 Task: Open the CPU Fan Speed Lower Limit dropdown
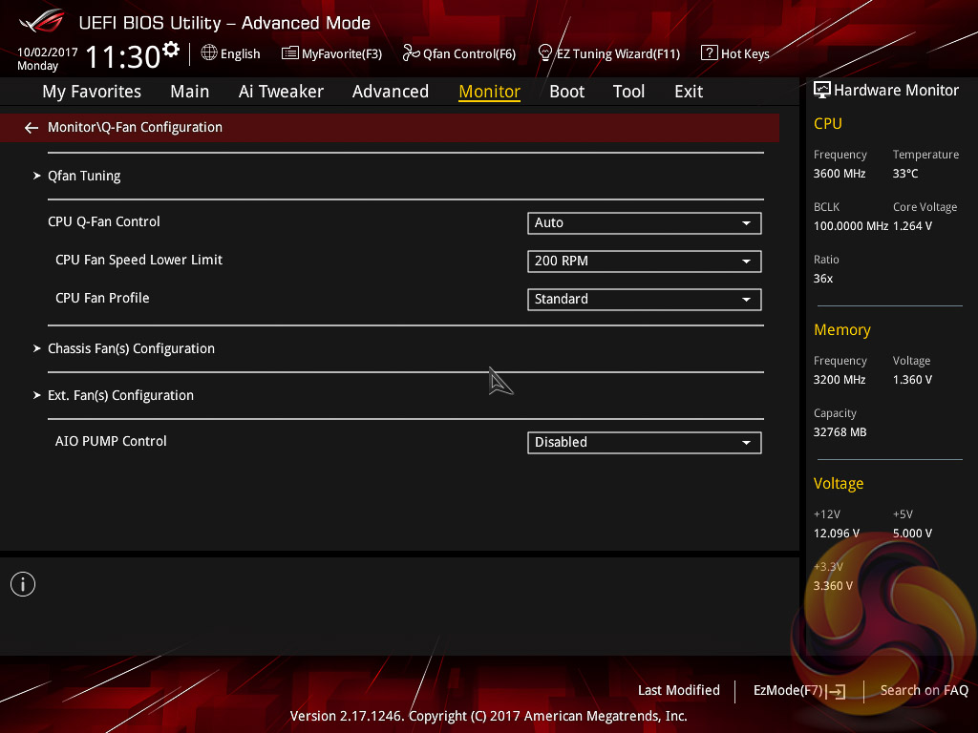click(645, 262)
